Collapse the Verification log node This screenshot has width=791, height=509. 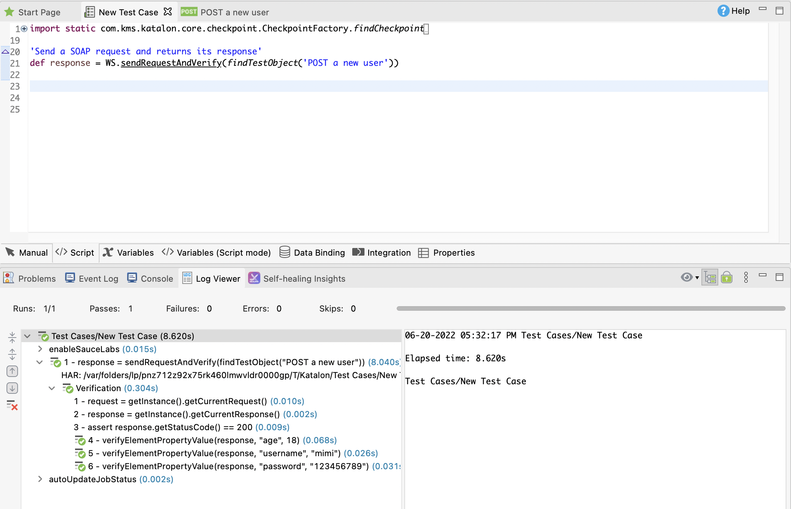pyautogui.click(x=52, y=388)
